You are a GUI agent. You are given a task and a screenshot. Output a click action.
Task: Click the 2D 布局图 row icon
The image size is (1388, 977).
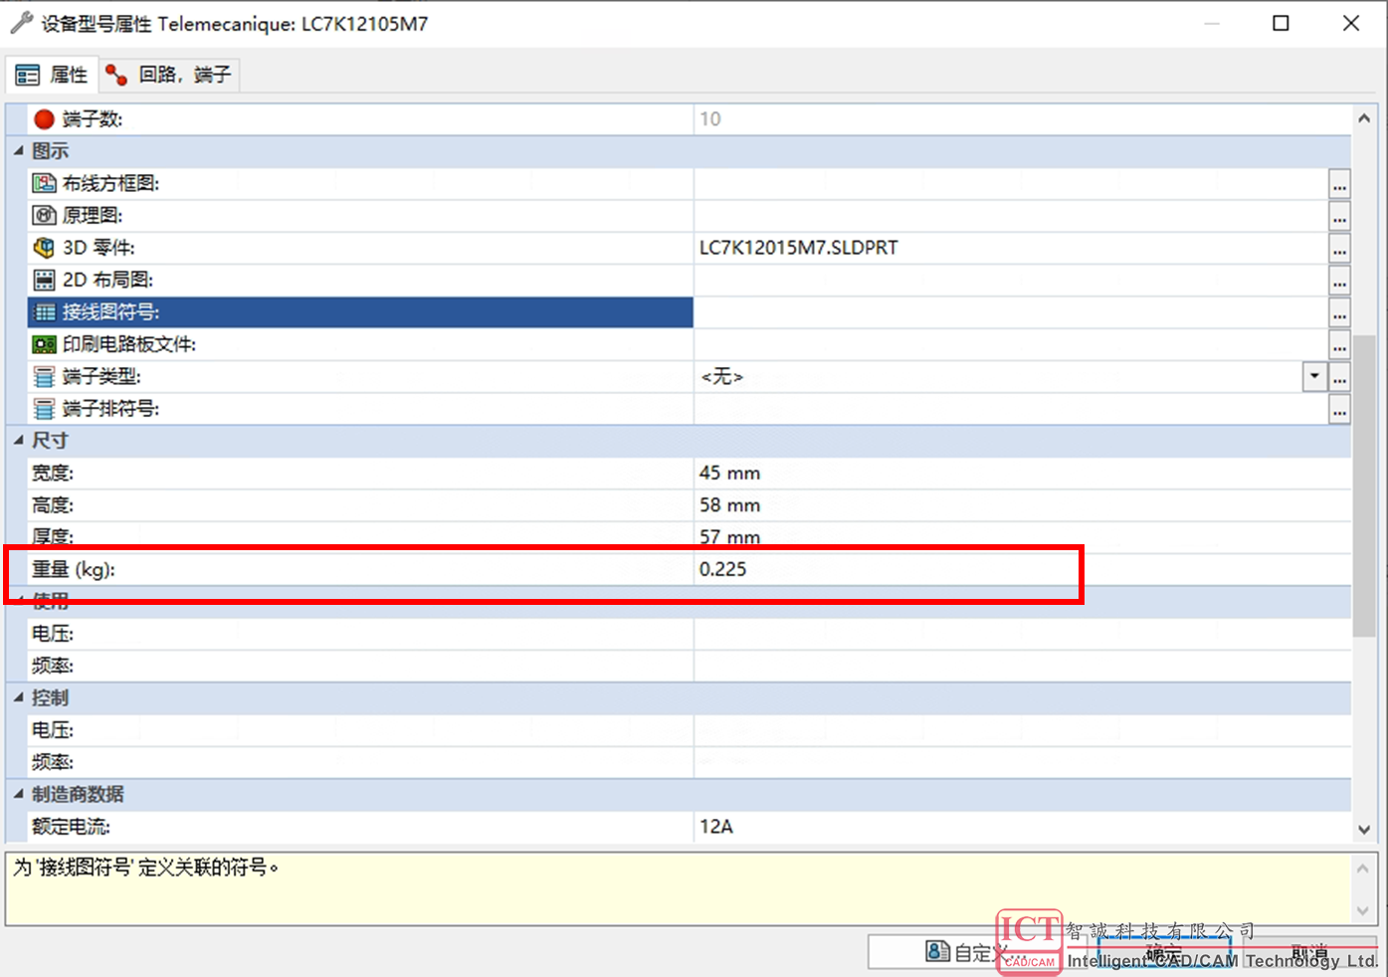pyautogui.click(x=44, y=280)
